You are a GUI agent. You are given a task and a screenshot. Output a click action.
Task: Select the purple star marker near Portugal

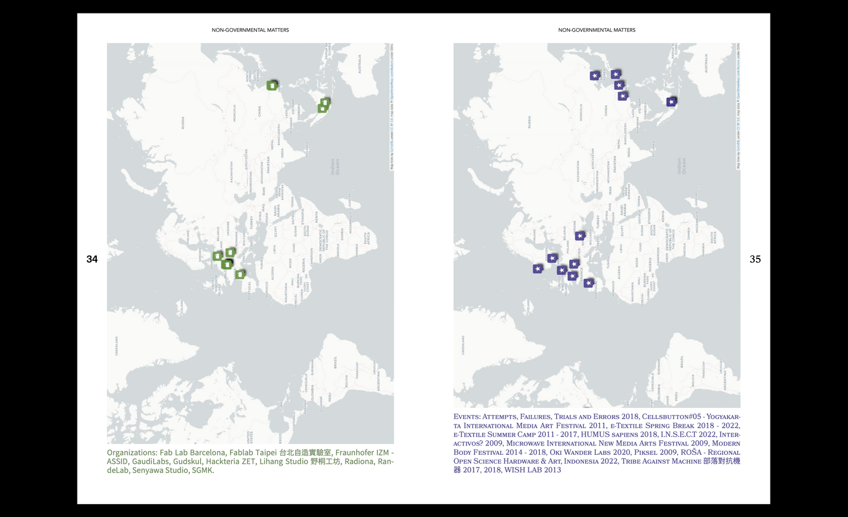[x=589, y=283]
